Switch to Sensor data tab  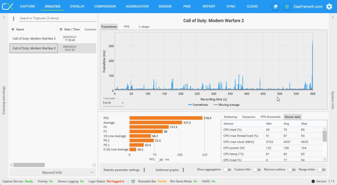292,117
